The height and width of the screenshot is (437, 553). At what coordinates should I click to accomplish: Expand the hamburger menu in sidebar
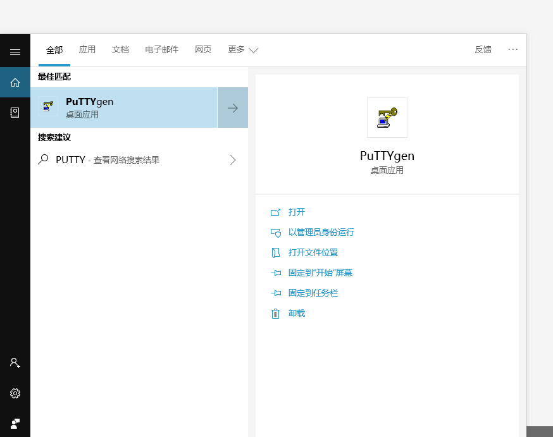(15, 52)
